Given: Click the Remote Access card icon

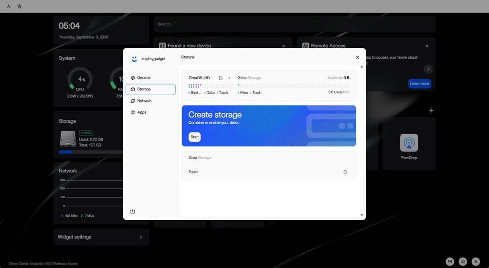Looking at the screenshot, I should (306, 46).
